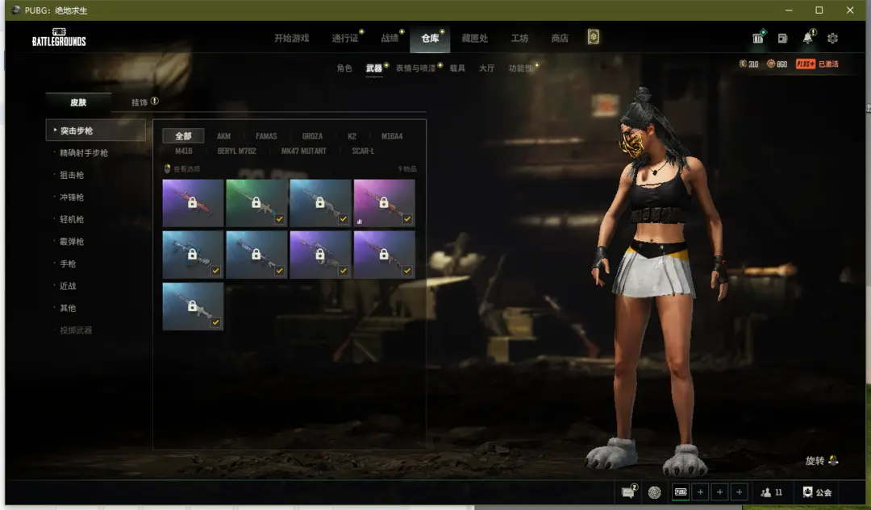Screen dimensions: 871x510
Task: Select the 精确射手步枪 category
Action: coord(84,152)
